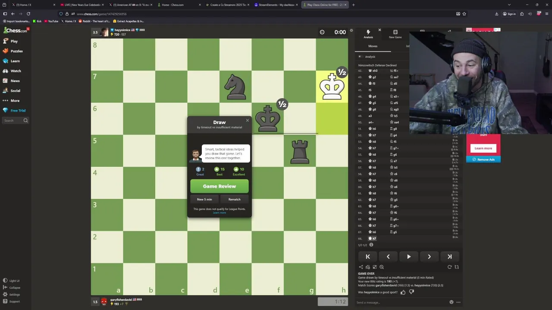Click the black knight on e7
The height and width of the screenshot is (310, 552).
(x=235, y=87)
